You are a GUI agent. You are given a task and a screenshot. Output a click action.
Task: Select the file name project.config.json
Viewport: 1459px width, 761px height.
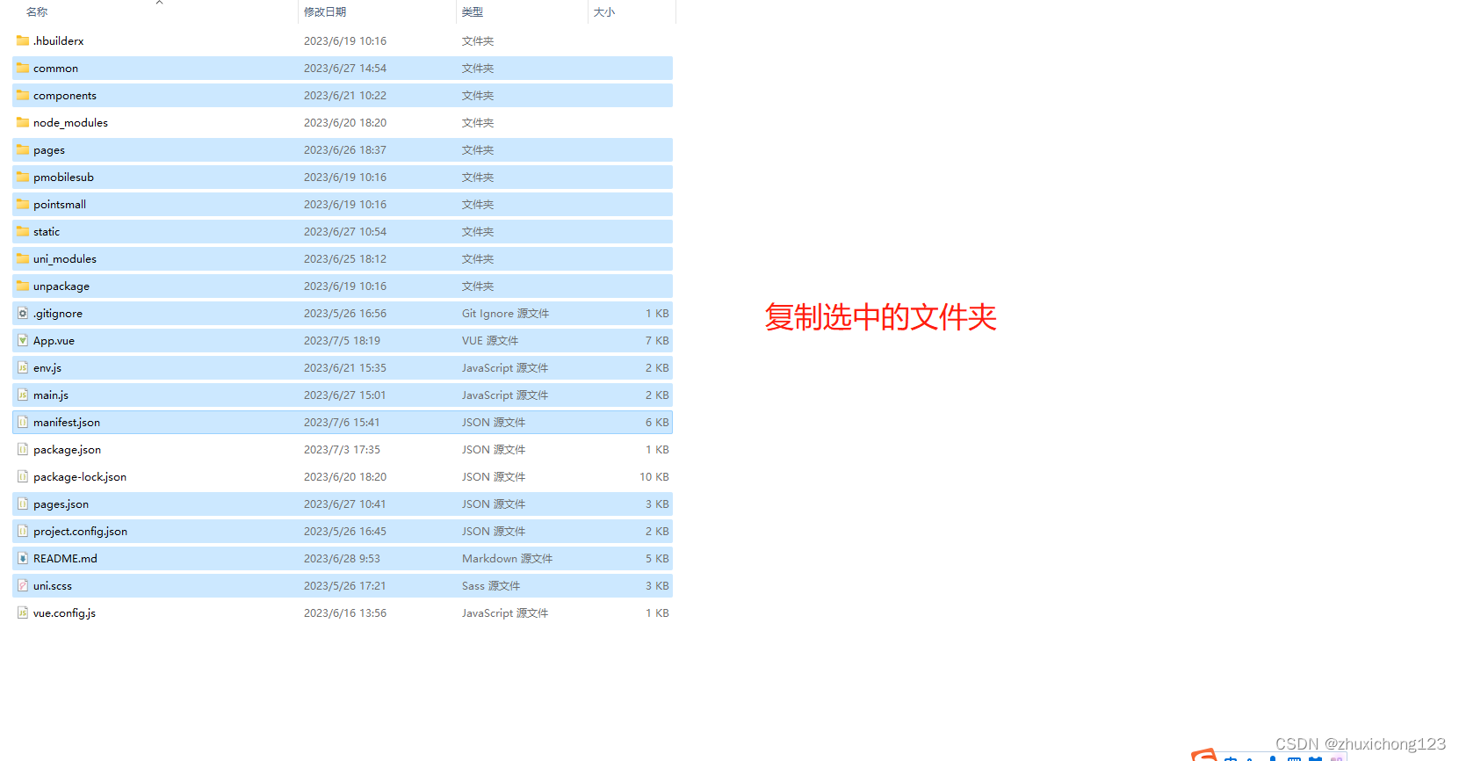point(80,531)
